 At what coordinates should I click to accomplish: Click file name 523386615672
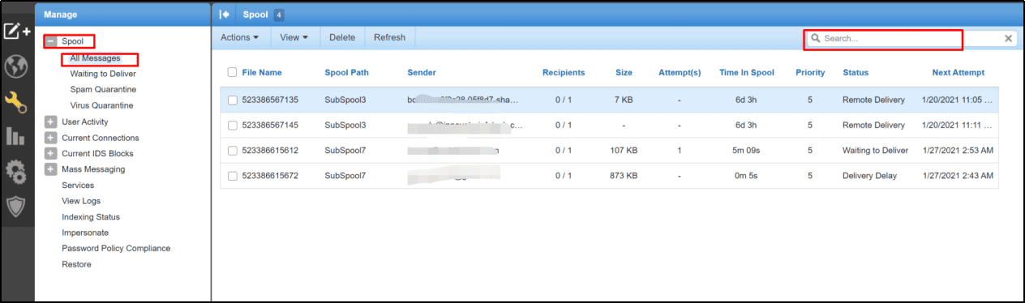click(270, 176)
